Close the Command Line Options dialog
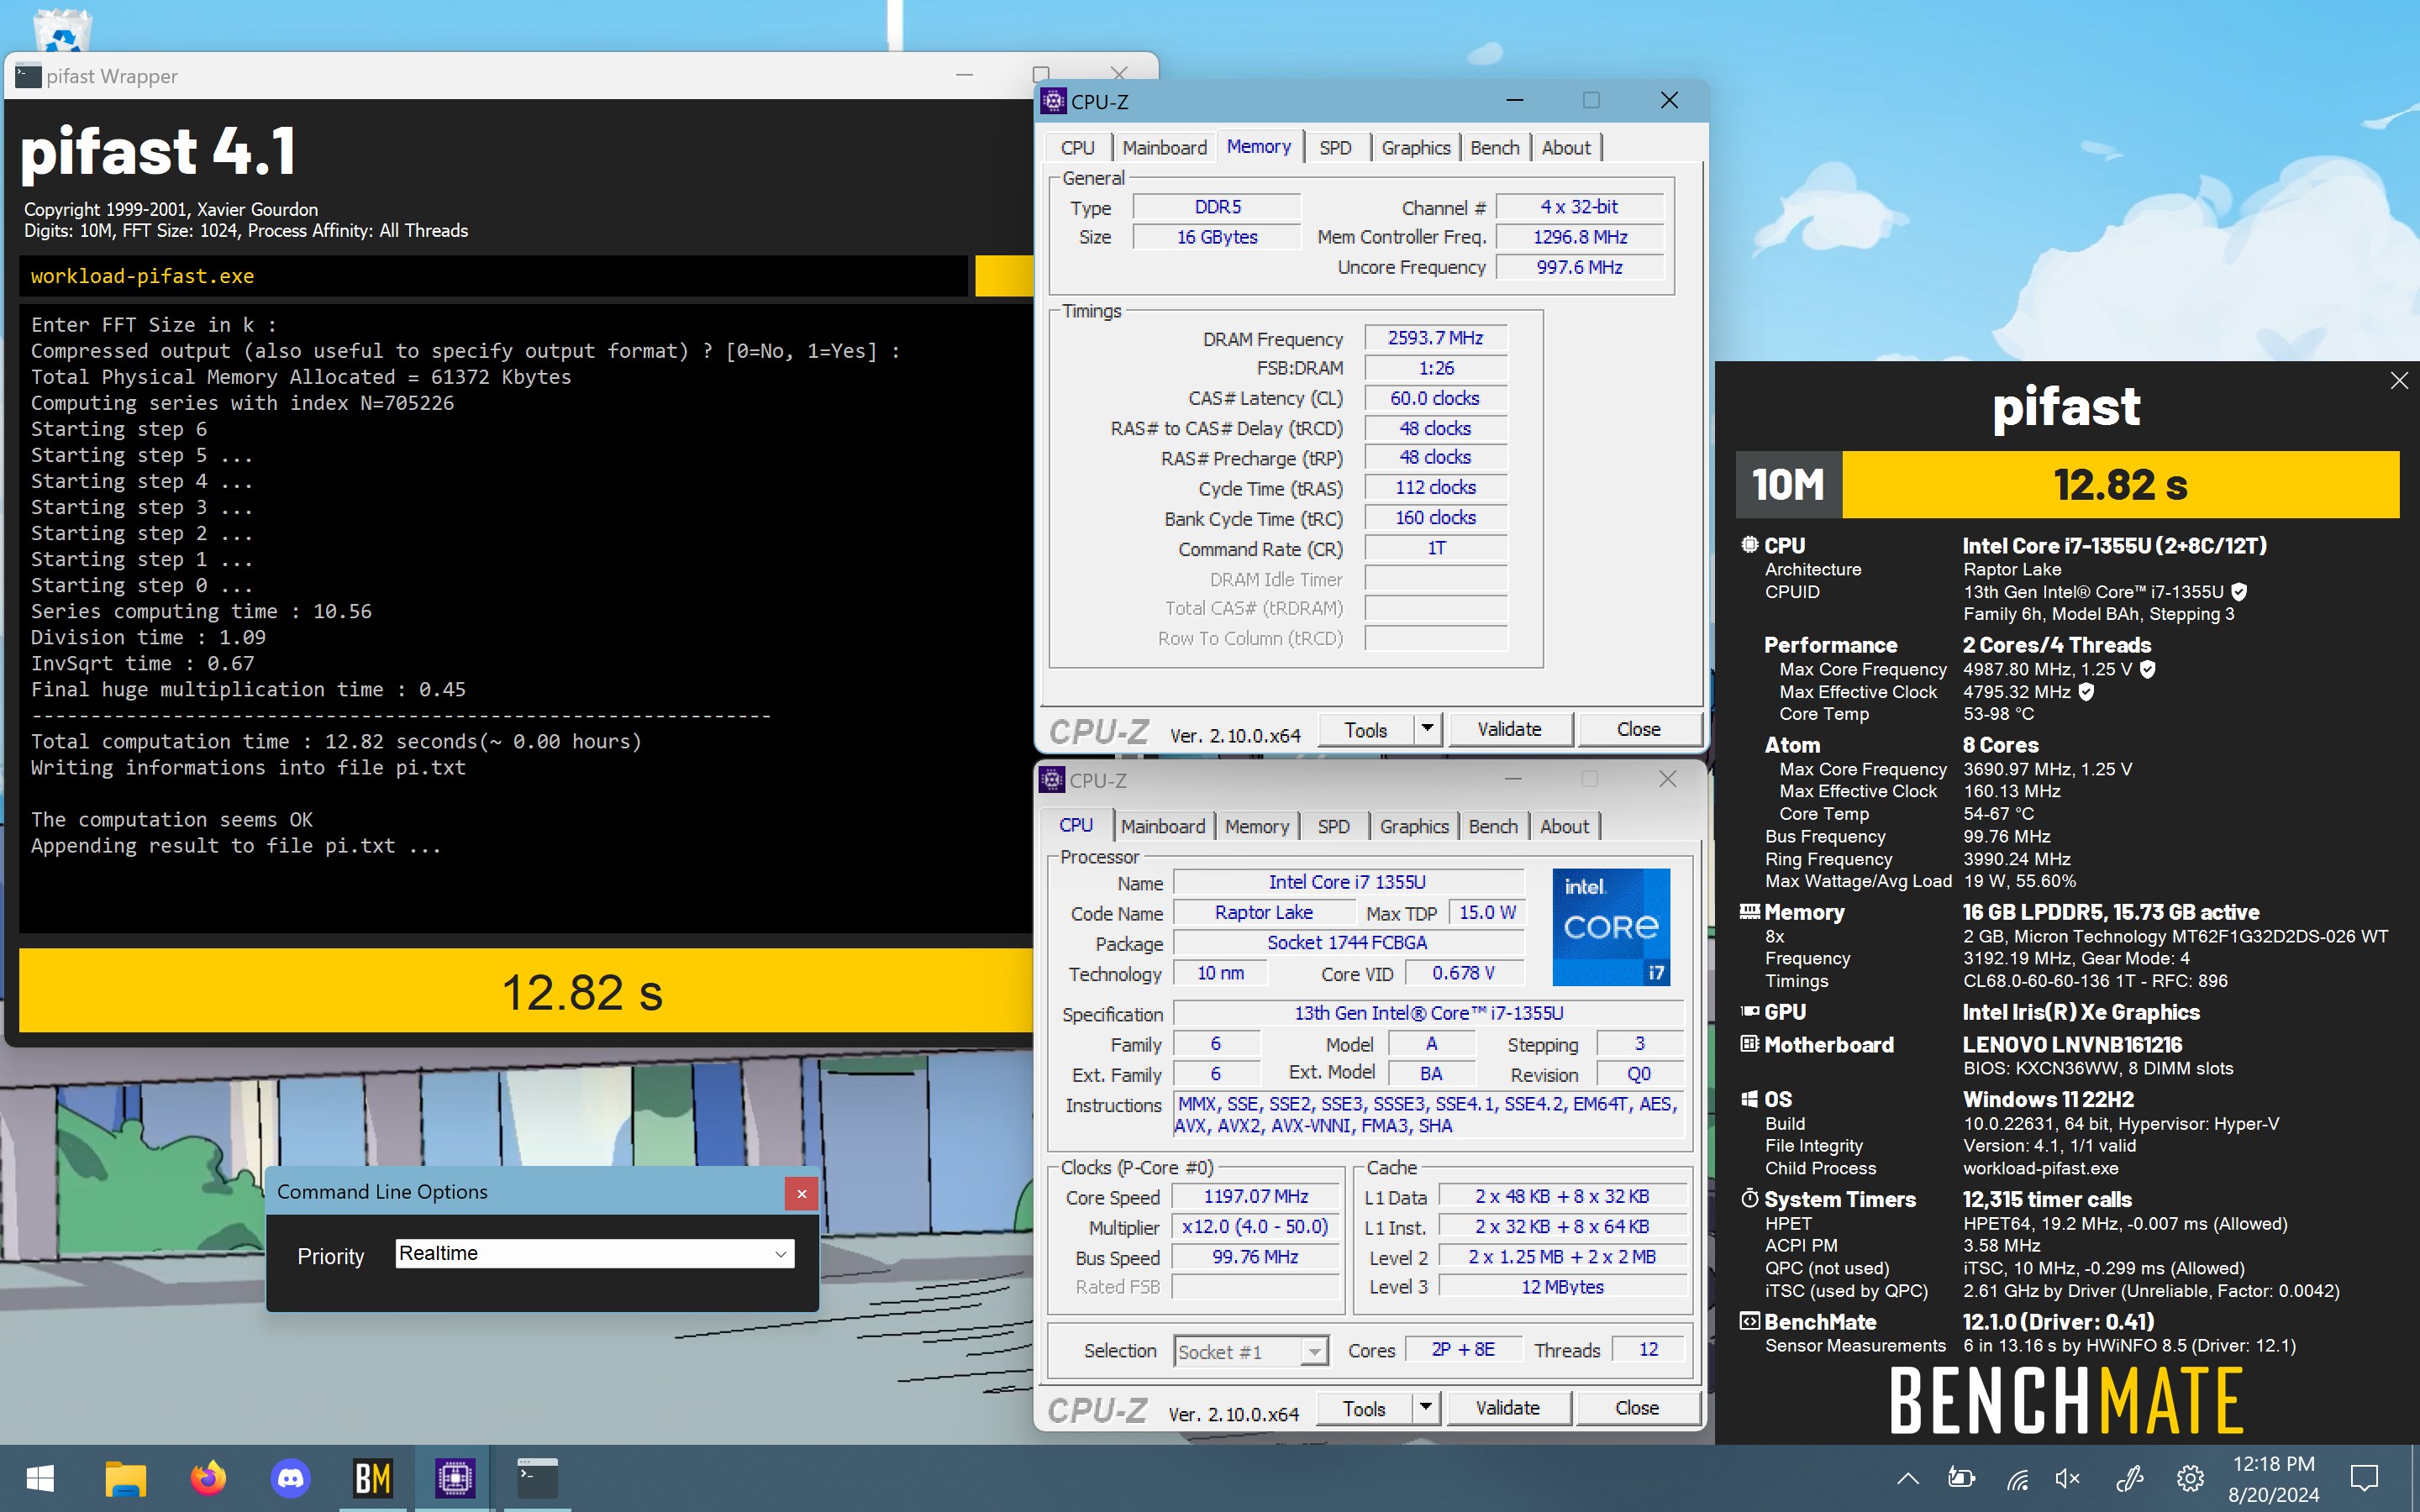The image size is (2420, 1512). coord(801,1194)
